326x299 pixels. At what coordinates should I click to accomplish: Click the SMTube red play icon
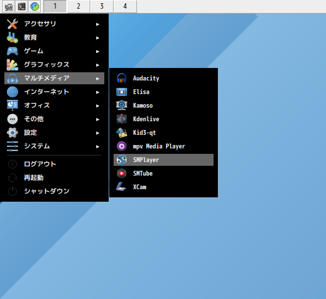tap(122, 173)
